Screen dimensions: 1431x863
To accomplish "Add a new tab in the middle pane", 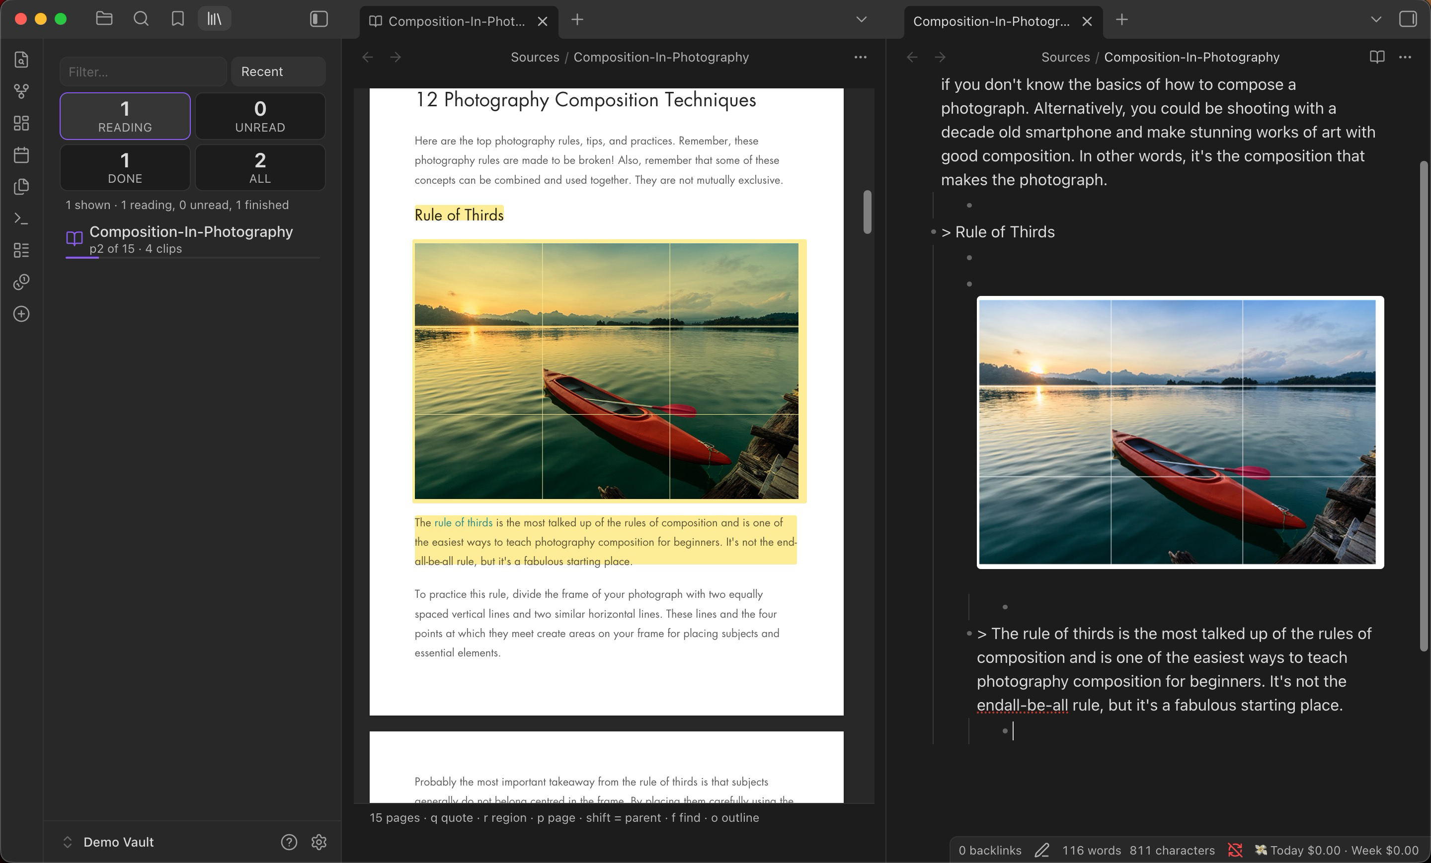I will pos(577,20).
